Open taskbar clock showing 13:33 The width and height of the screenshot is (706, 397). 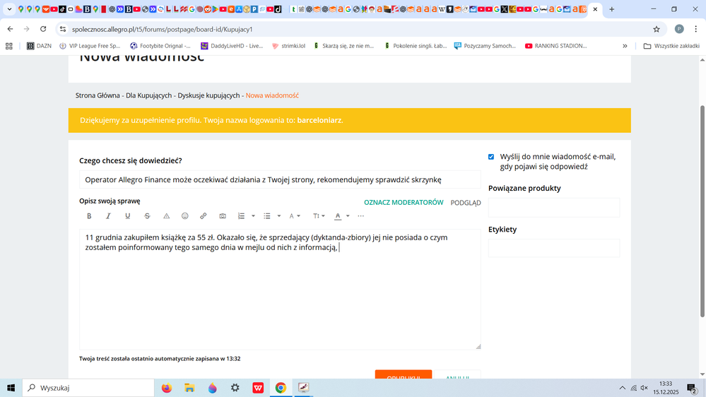(x=666, y=388)
